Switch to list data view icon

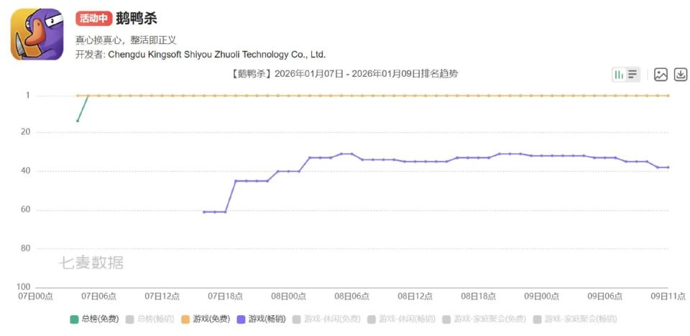pos(632,75)
